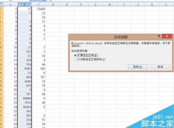Screen dimensions: 174x128
Task: Click cell containing 15 in column A
Action: click(x=10, y=69)
